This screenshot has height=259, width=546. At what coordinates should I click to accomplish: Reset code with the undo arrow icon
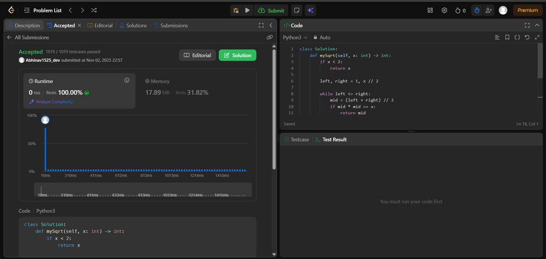(527, 37)
